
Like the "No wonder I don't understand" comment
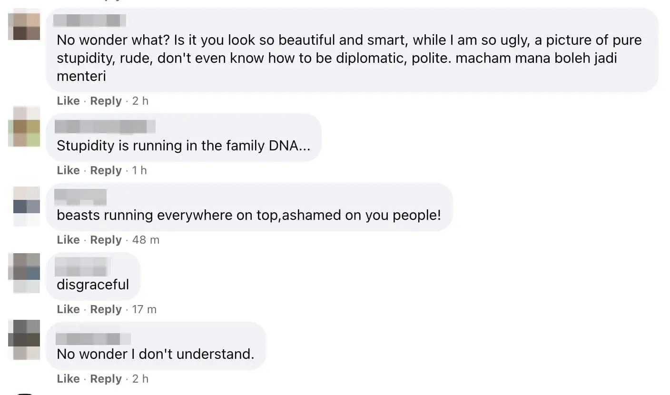coord(68,379)
